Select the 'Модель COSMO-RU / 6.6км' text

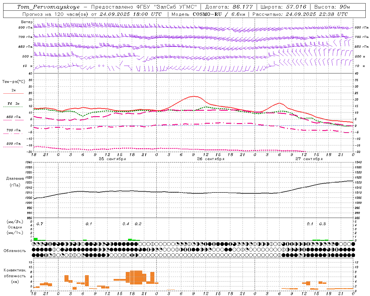click(x=208, y=14)
